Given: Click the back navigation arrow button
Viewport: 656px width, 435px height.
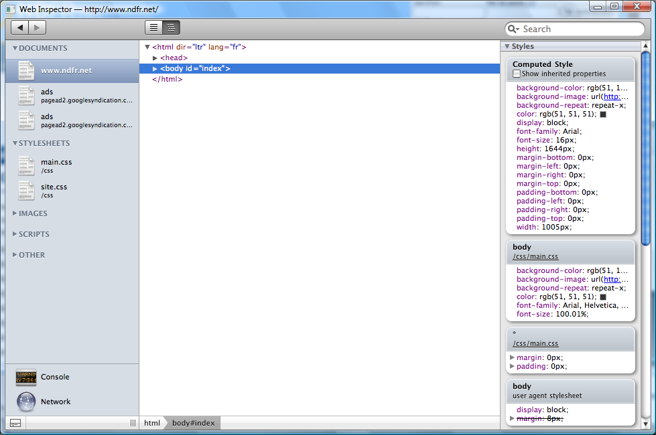Looking at the screenshot, I should pos(20,27).
